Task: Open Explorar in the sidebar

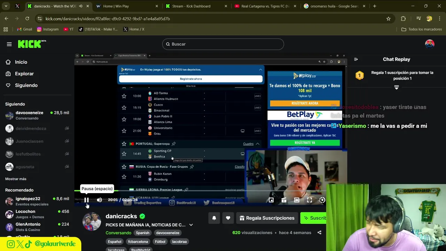Action: [24, 74]
